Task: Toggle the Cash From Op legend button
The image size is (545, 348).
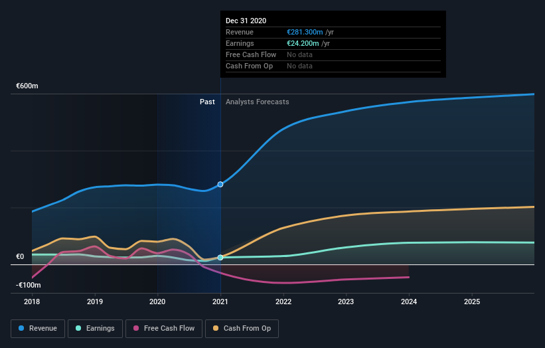Action: click(242, 329)
